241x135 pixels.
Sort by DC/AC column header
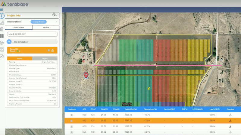tap(93, 109)
